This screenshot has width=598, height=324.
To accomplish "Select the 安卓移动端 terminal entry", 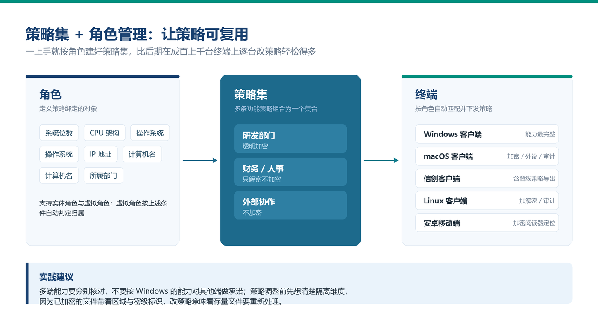I will point(487,223).
